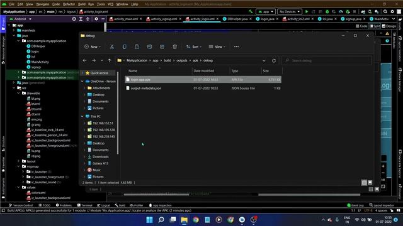403x226 pixels.
Task: Open the No Devices dropdown
Action: click(290, 11)
